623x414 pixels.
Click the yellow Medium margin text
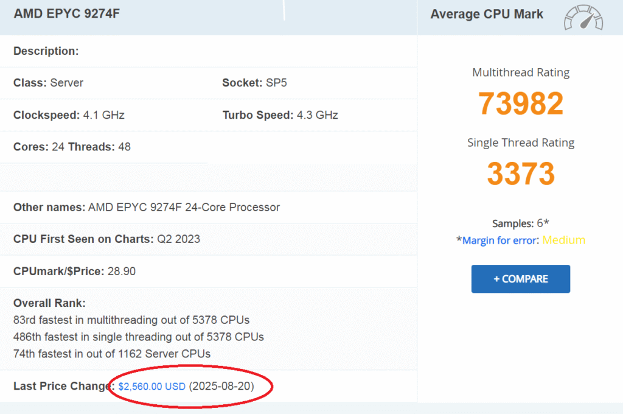(x=563, y=240)
